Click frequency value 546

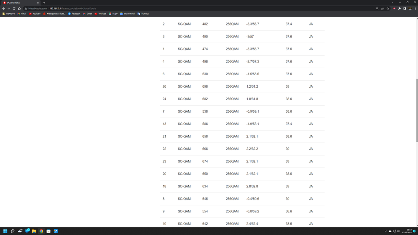coord(205,199)
